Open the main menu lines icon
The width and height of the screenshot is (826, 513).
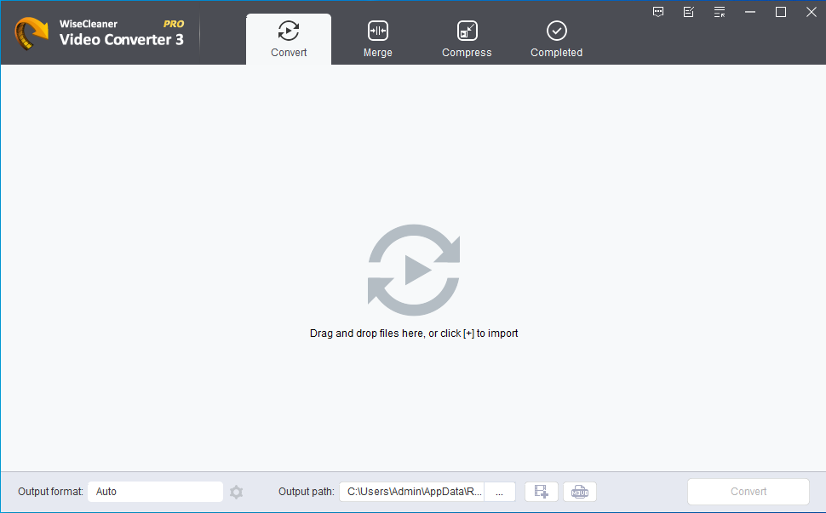pyautogui.click(x=719, y=12)
